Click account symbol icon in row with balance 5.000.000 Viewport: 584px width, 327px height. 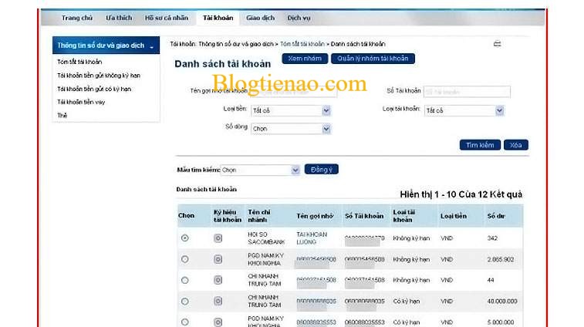tap(218, 322)
